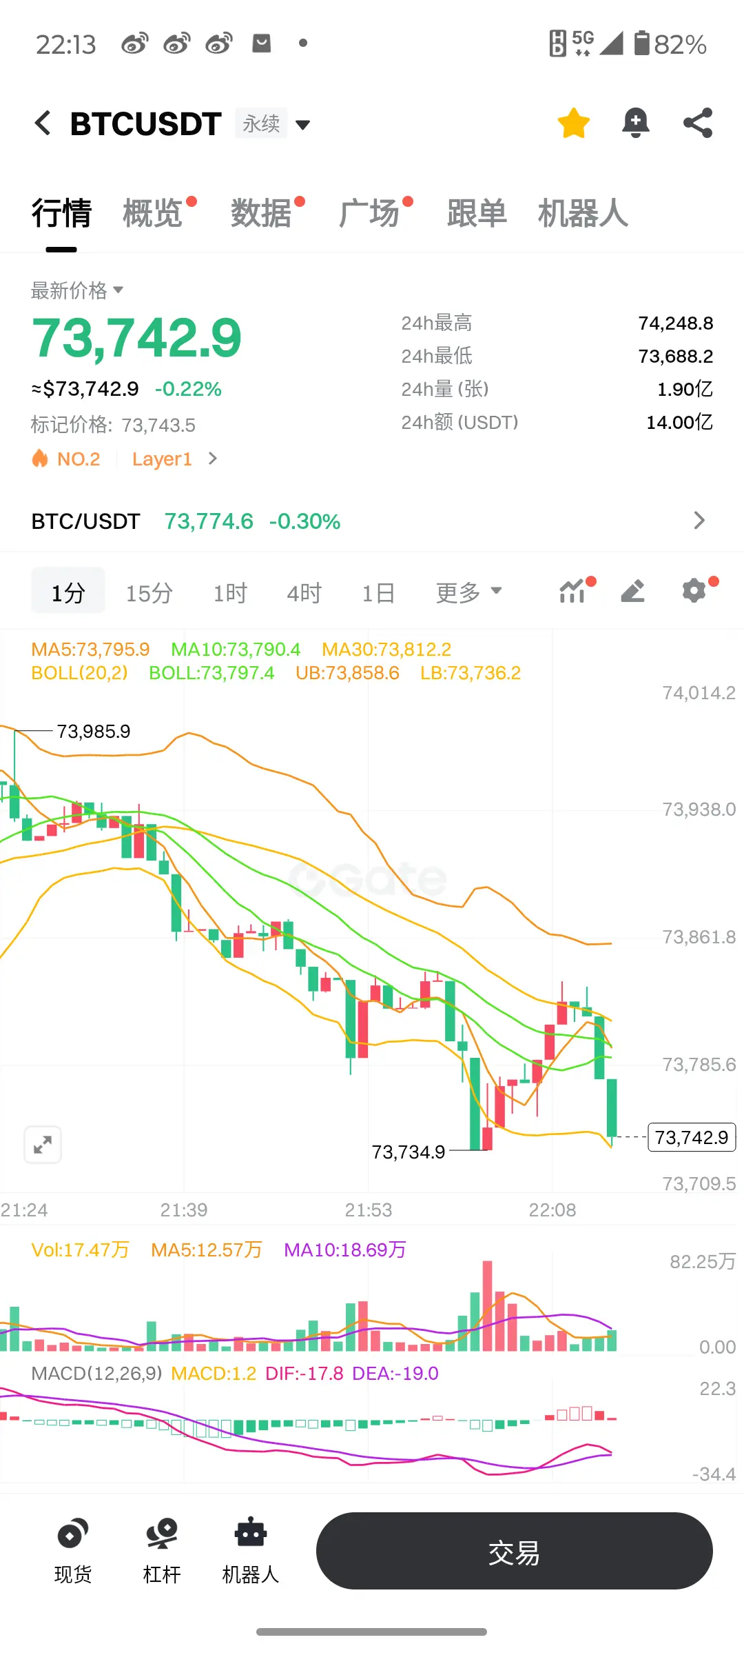Open the 更多 timeframe dropdown
This screenshot has width=744, height=1655.
click(x=468, y=592)
